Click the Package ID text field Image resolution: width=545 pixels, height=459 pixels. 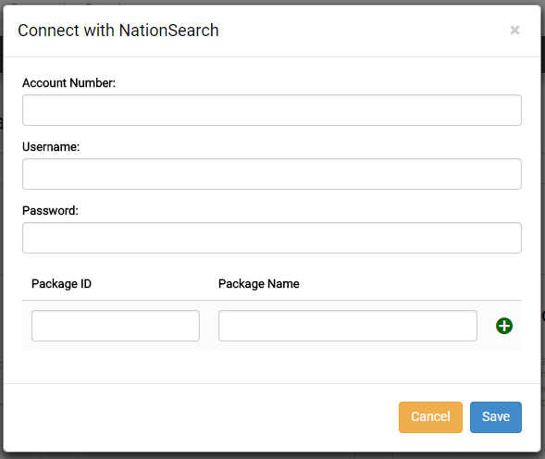(116, 326)
